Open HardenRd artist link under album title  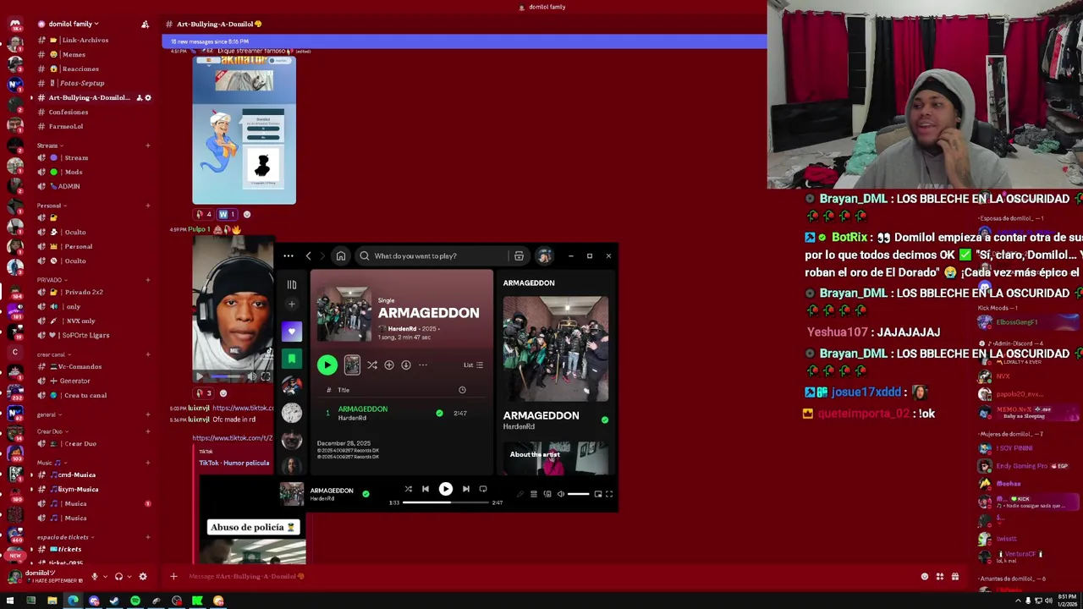[x=402, y=328]
